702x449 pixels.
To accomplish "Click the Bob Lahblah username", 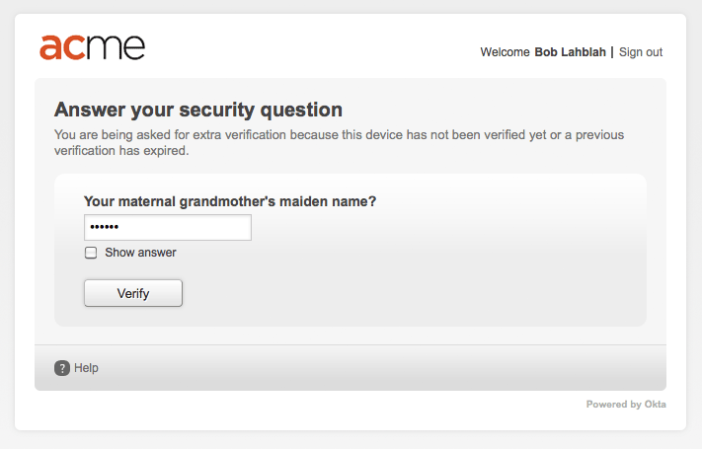I will pyautogui.click(x=570, y=52).
